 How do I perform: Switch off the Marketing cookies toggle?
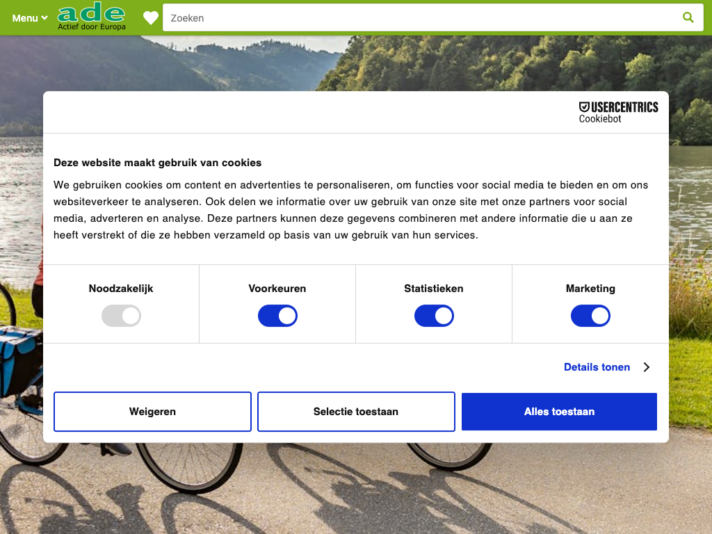590,316
